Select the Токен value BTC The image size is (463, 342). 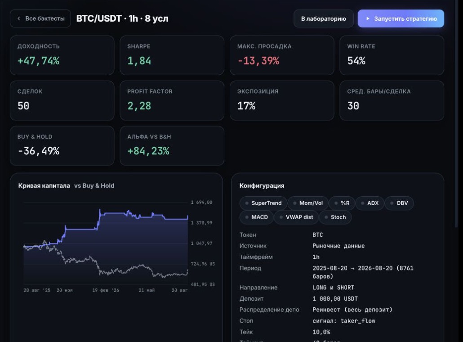[x=318, y=235]
